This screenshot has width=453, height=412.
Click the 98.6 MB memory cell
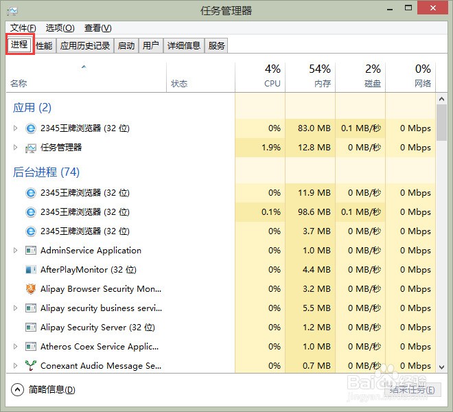tap(310, 212)
